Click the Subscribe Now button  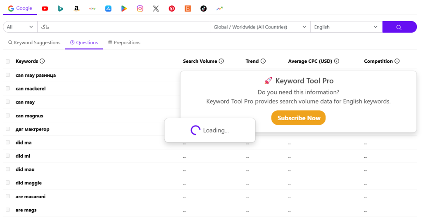[x=298, y=118]
